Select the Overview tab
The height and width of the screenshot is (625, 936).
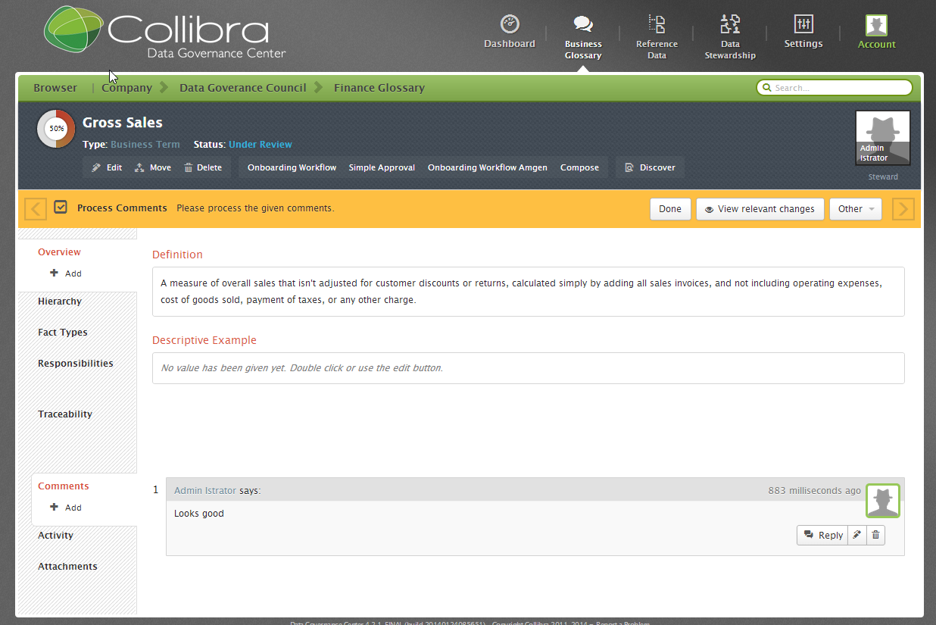[59, 252]
